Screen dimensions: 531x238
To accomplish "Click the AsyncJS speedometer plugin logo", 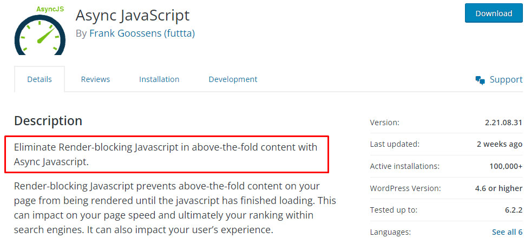I will pos(40,30).
